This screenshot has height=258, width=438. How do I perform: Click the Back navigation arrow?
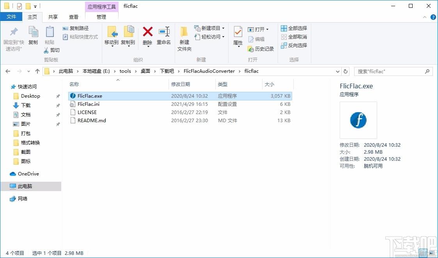coord(8,71)
